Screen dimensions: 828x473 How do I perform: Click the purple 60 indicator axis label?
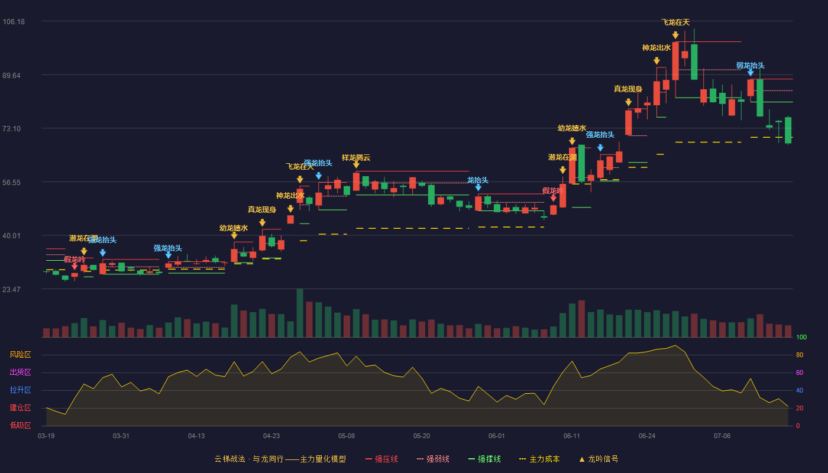point(800,372)
